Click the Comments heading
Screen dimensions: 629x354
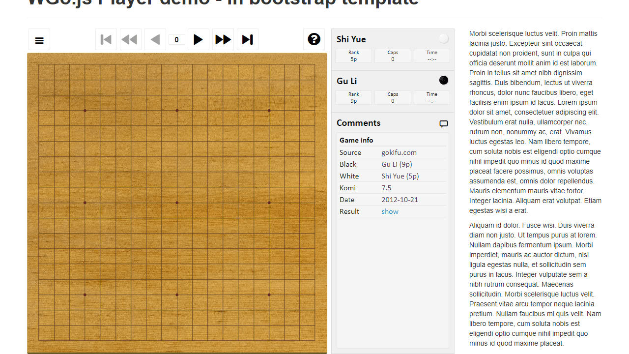pos(359,123)
